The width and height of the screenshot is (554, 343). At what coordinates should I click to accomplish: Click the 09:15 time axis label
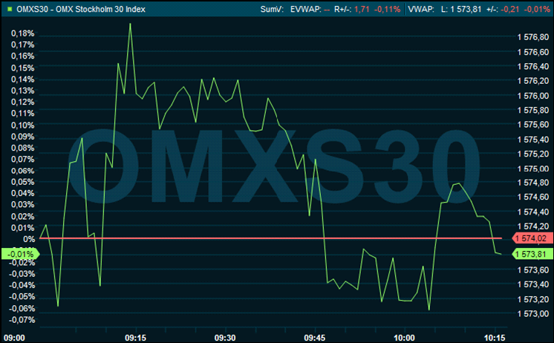135,338
